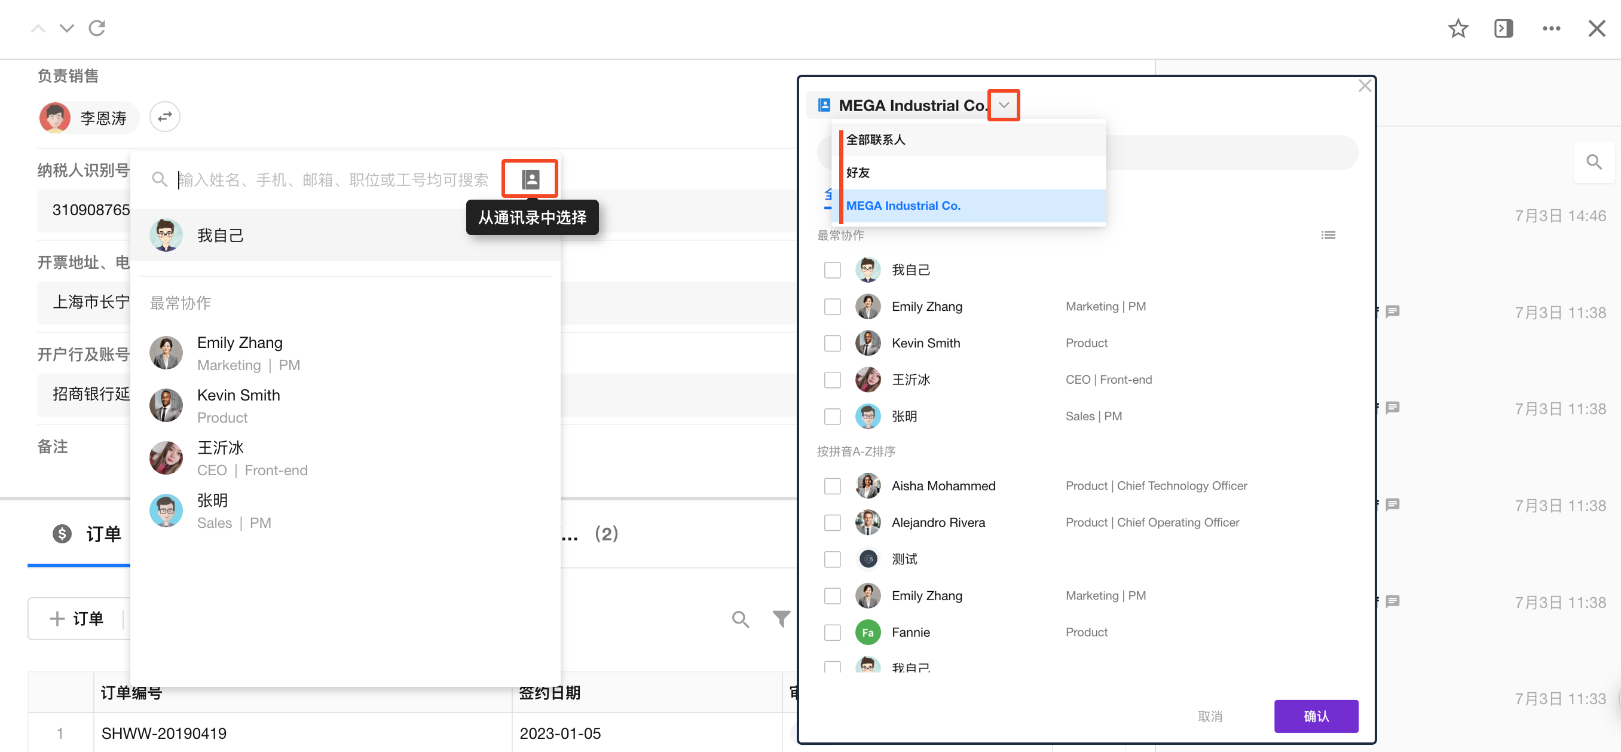Collapse the MEGA Industrial Co. dropdown arrow
The image size is (1621, 752).
pyautogui.click(x=1003, y=105)
